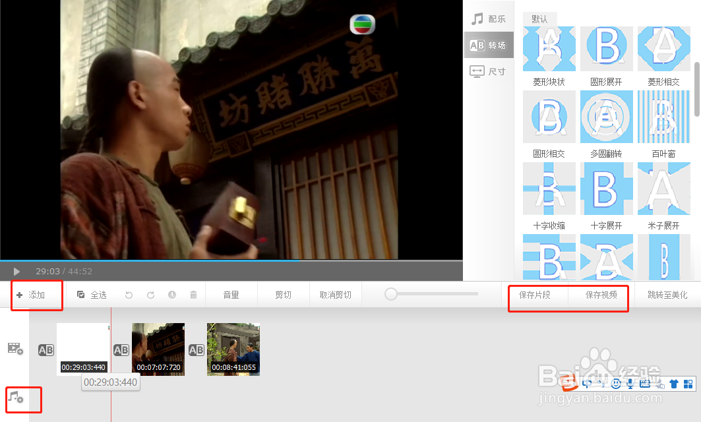The width and height of the screenshot is (701, 422).
Task: Click the IME shirt skin icon
Action: (x=674, y=384)
